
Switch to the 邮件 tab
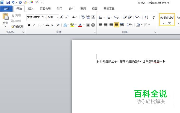coord(71,9)
